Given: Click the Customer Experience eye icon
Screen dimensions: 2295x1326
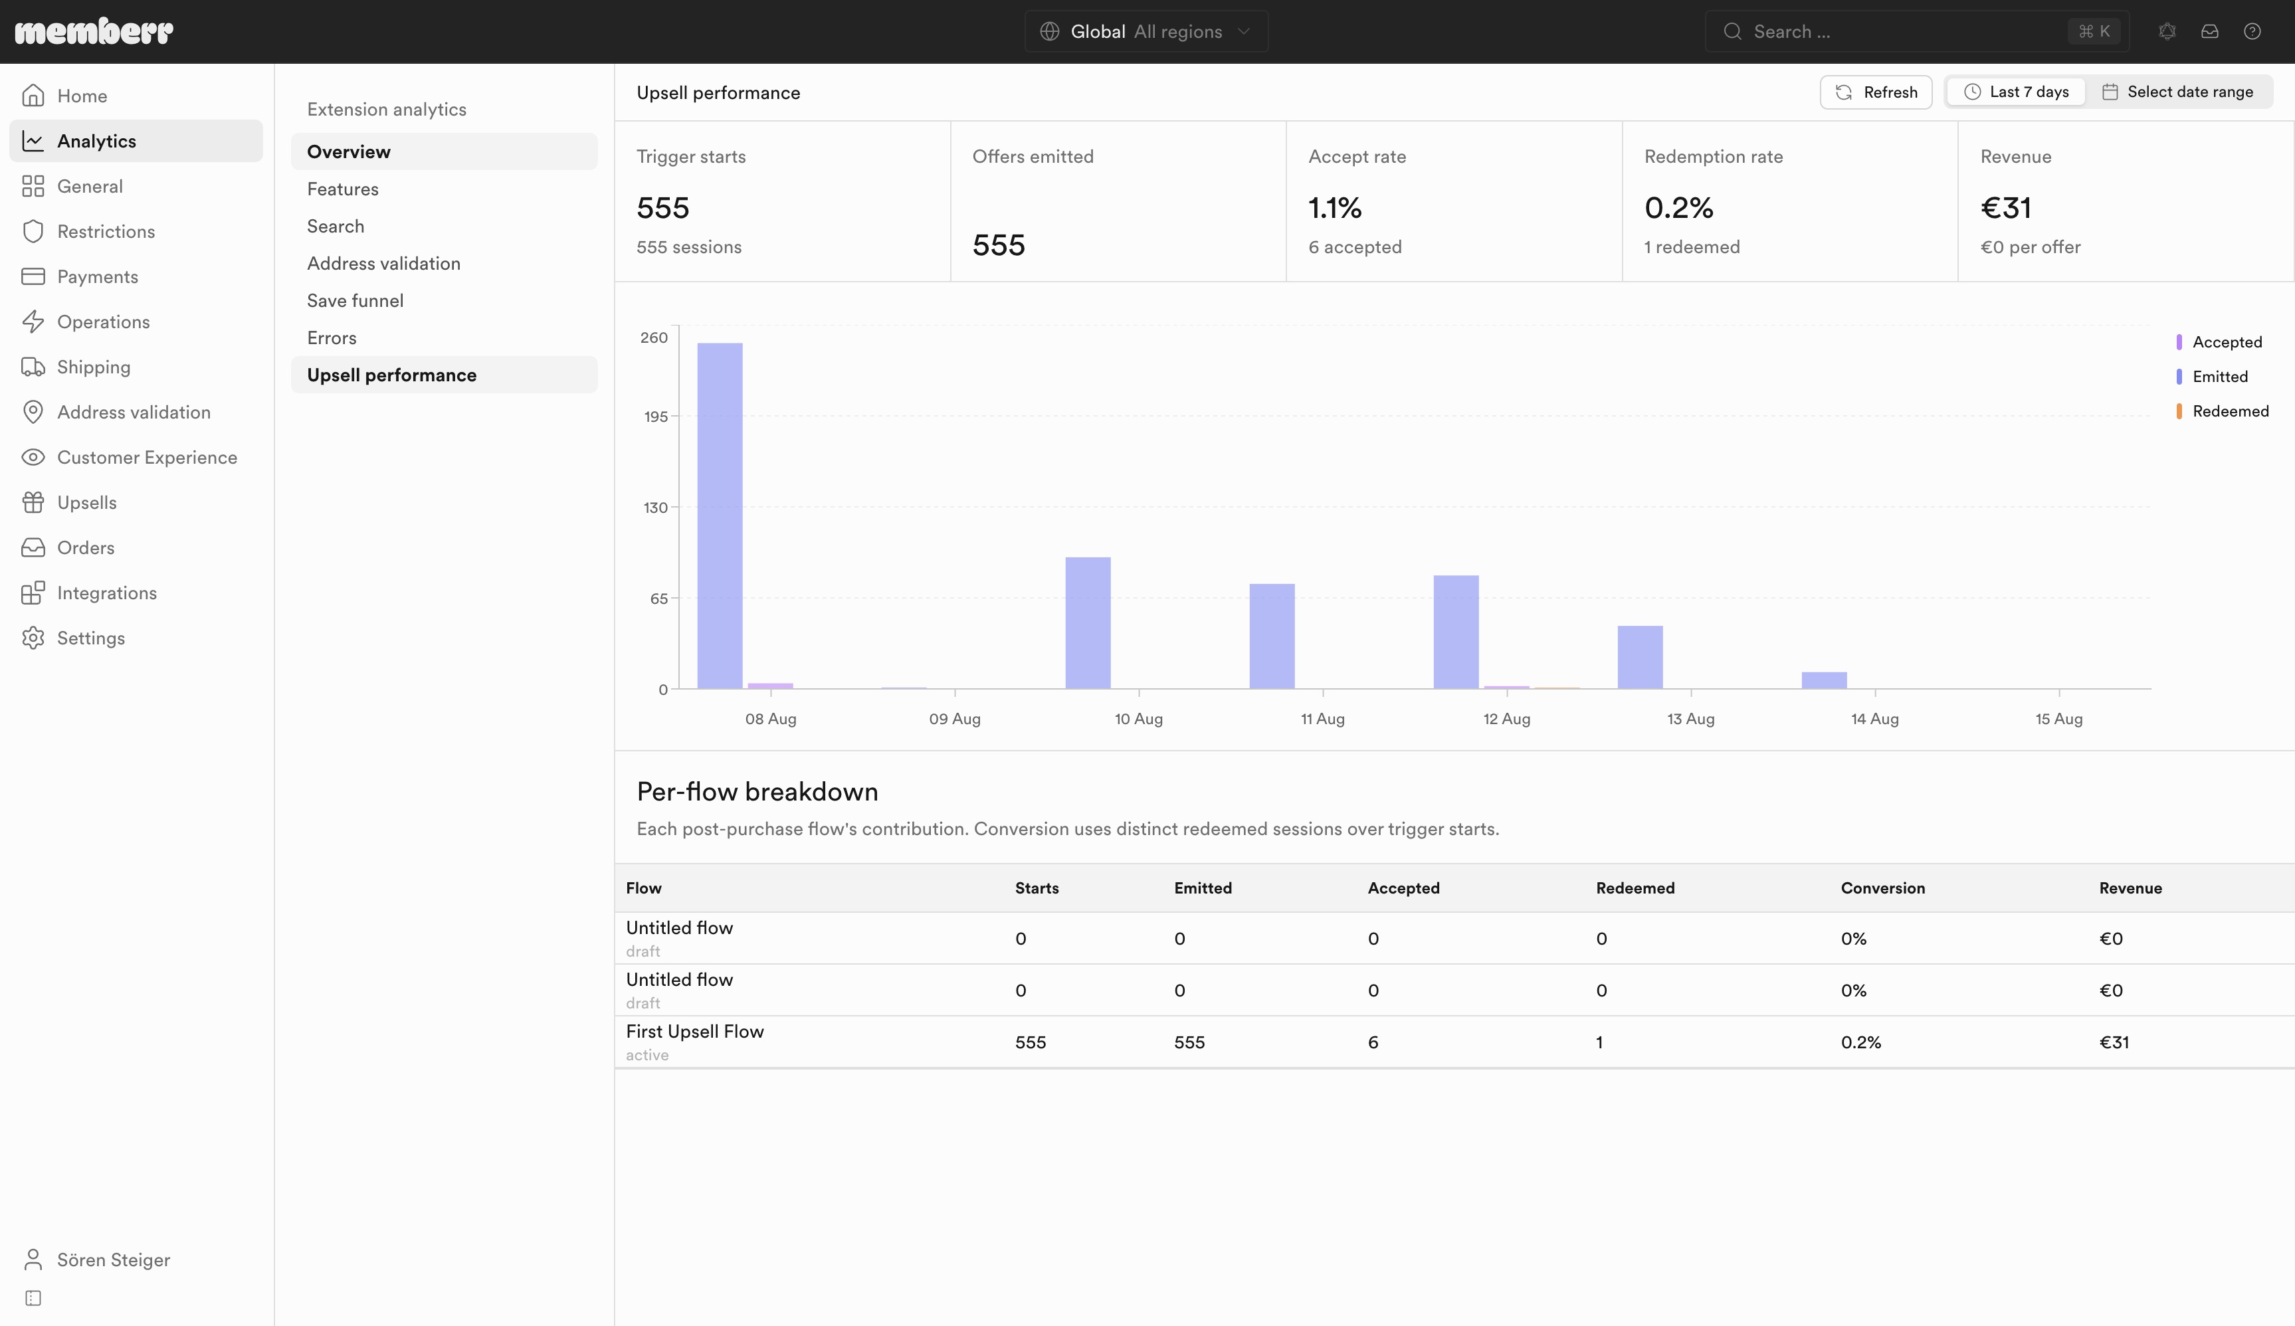Looking at the screenshot, I should 34,457.
